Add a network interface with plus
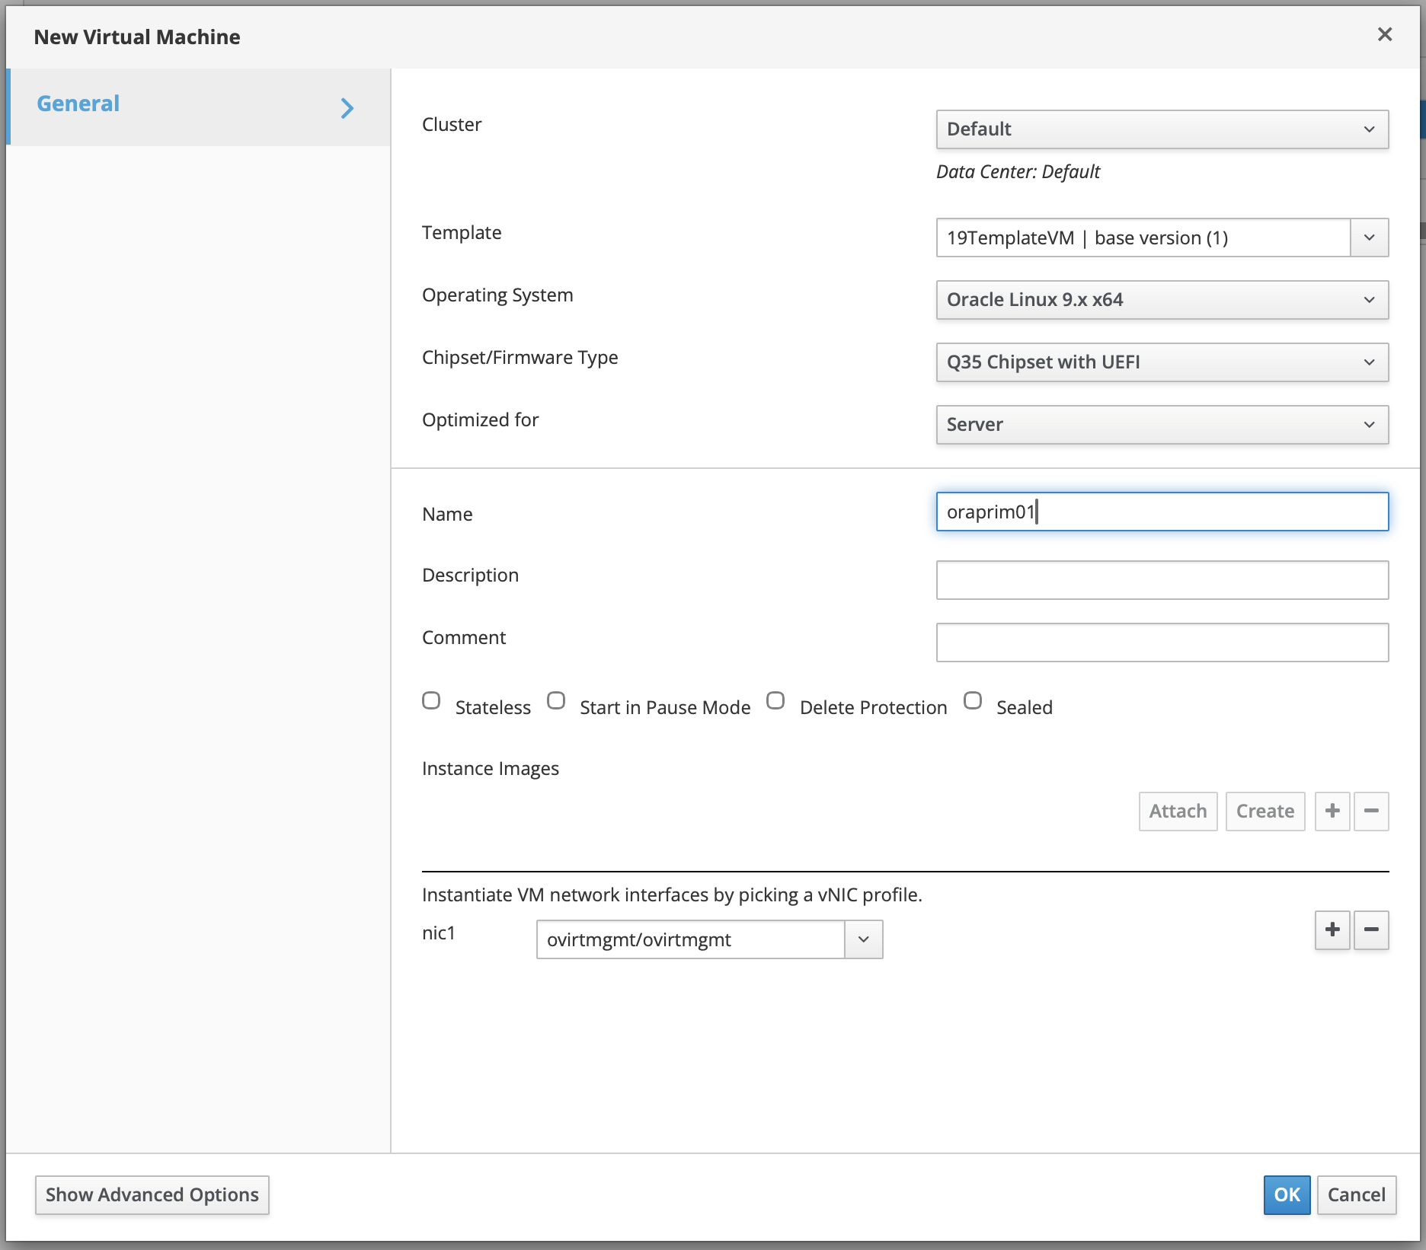This screenshot has width=1426, height=1250. [1332, 930]
